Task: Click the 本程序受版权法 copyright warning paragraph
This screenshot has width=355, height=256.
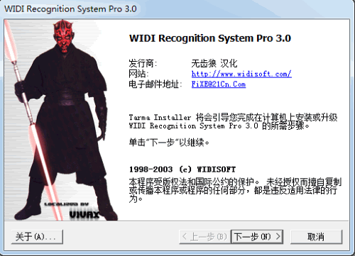Action: click(x=235, y=190)
